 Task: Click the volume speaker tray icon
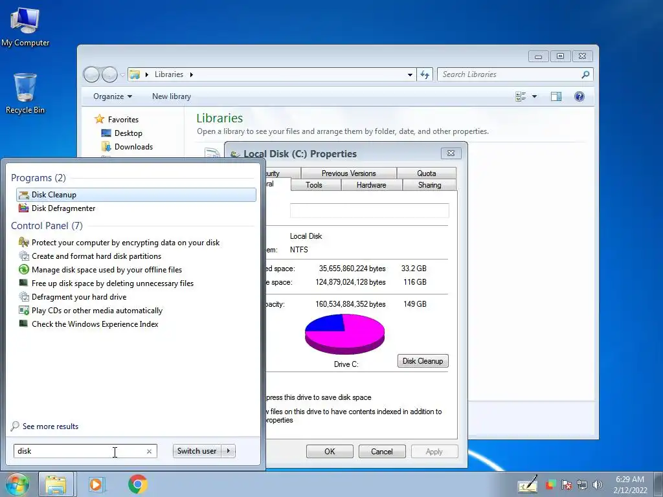(x=598, y=485)
